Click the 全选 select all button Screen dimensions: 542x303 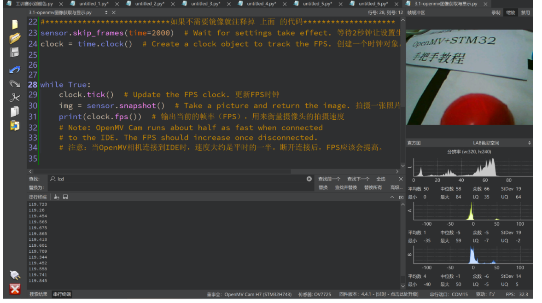(380, 179)
